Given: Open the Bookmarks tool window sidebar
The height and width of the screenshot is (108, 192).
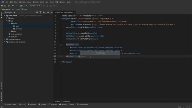Looking at the screenshot, I should (1, 97).
